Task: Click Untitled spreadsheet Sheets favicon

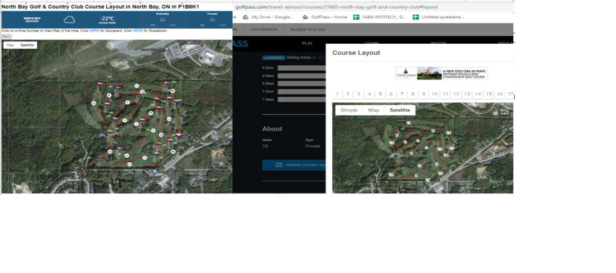Action: pyautogui.click(x=416, y=17)
